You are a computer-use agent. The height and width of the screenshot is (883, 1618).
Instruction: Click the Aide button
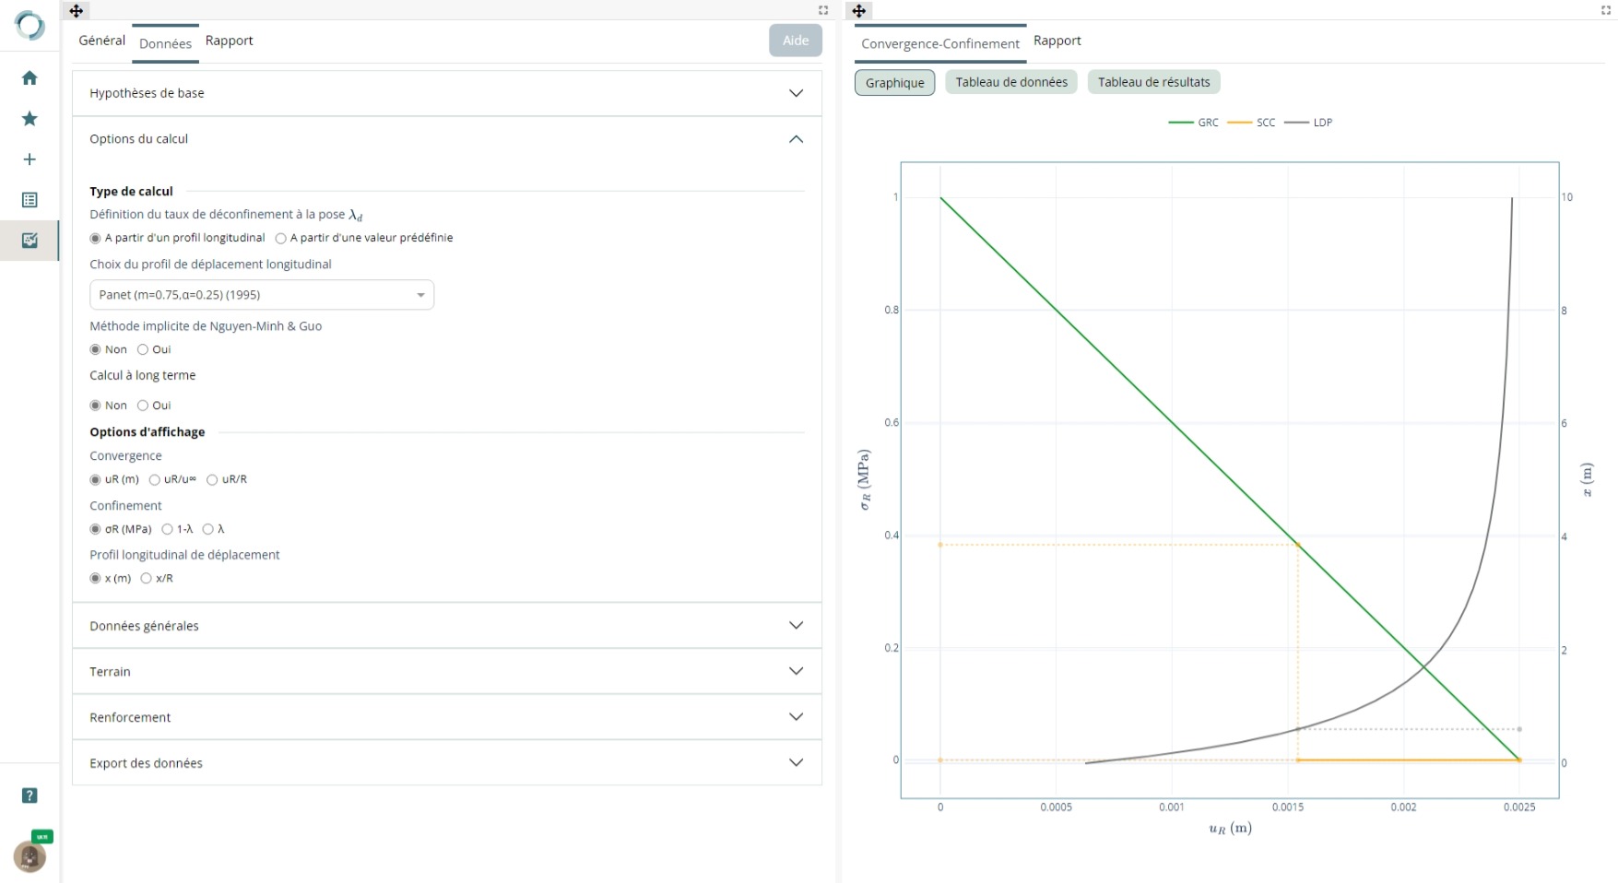click(x=795, y=41)
